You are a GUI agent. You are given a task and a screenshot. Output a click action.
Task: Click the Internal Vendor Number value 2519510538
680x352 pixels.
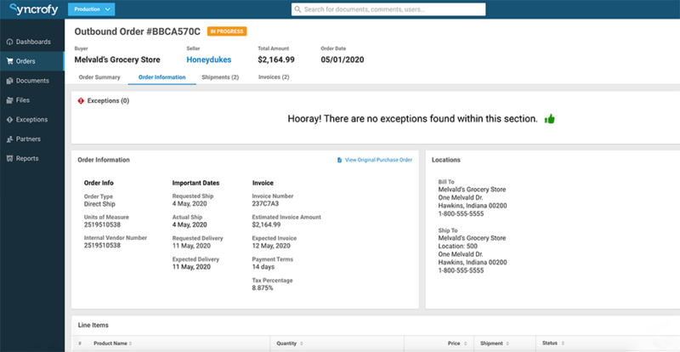pyautogui.click(x=102, y=245)
